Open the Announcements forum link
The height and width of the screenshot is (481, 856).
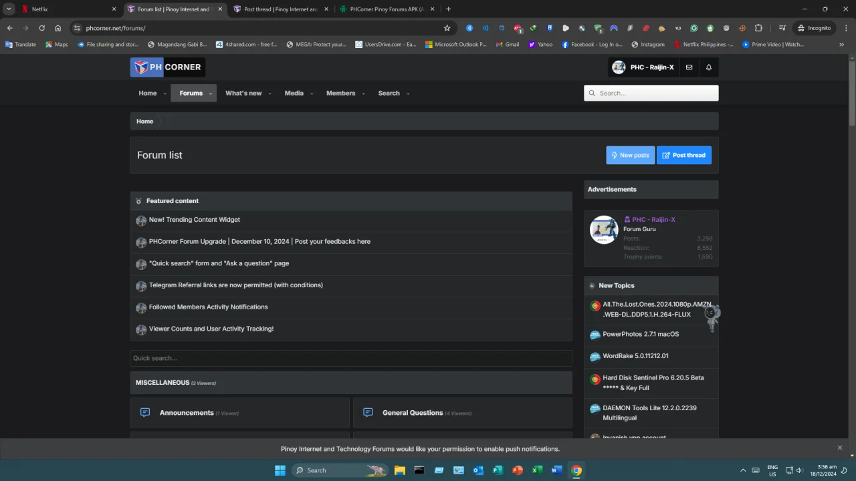tap(187, 413)
